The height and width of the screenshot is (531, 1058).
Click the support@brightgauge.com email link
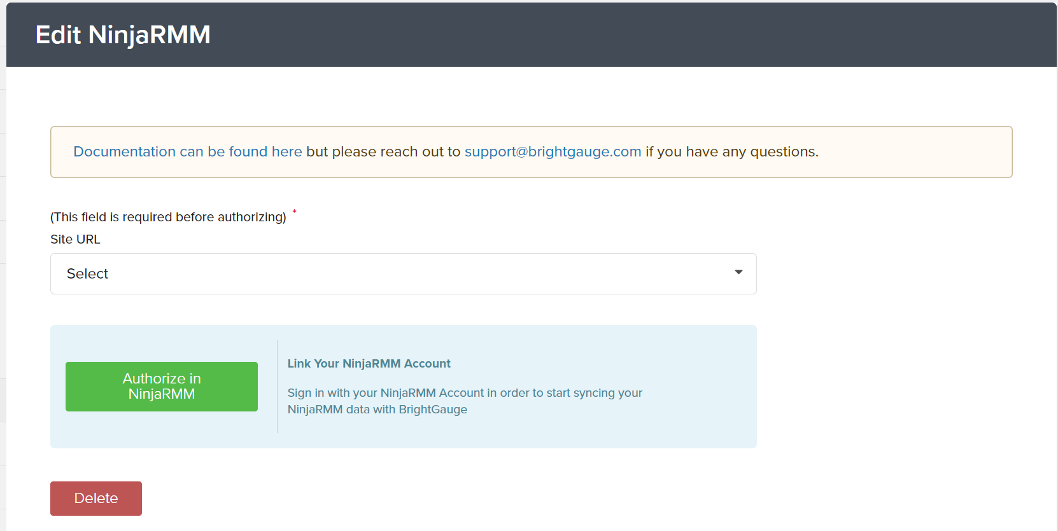tap(553, 152)
